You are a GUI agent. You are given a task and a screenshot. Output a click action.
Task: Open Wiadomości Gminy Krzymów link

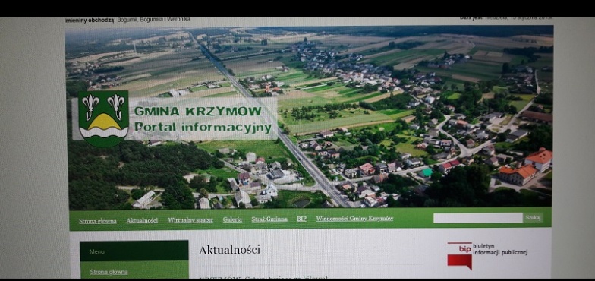(355, 219)
